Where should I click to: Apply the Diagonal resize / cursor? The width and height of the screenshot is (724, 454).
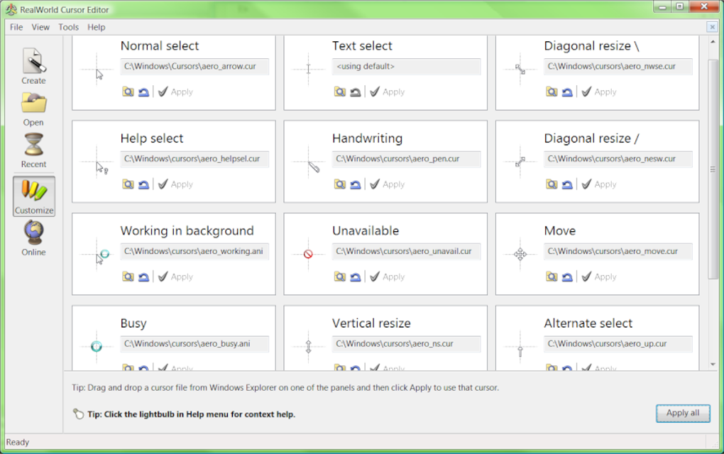pos(599,184)
